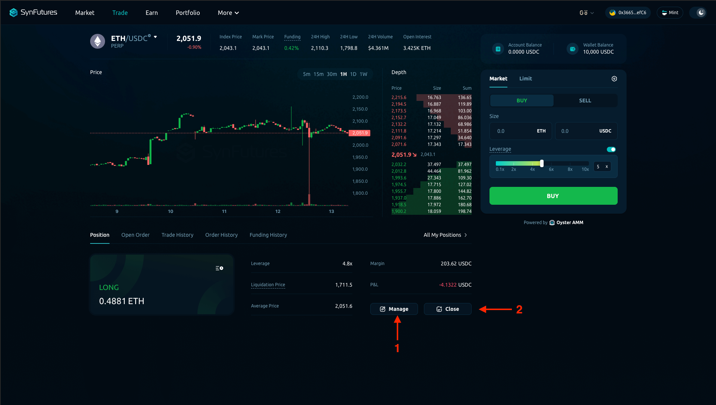Click the Wallet Balance wallet icon
Viewport: 716px width, 405px height.
[572, 48]
